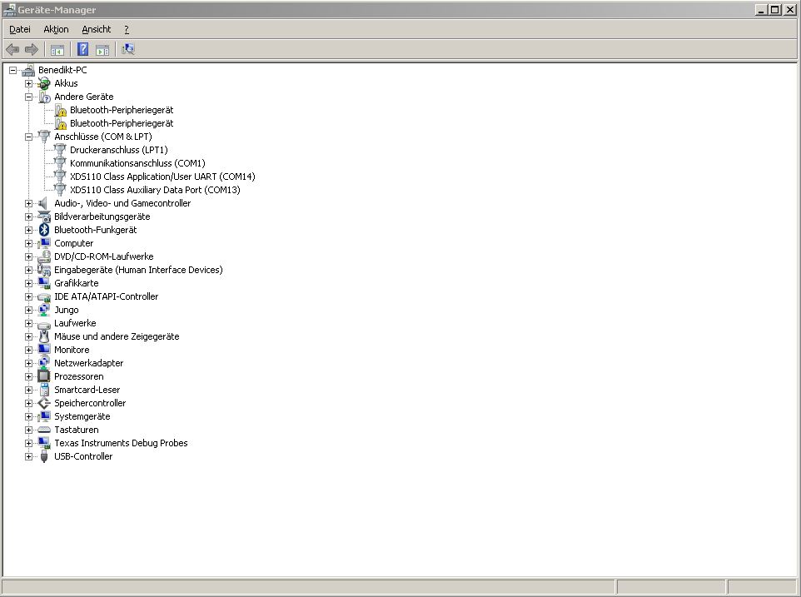Open Help via the blue question mark icon

[x=82, y=49]
